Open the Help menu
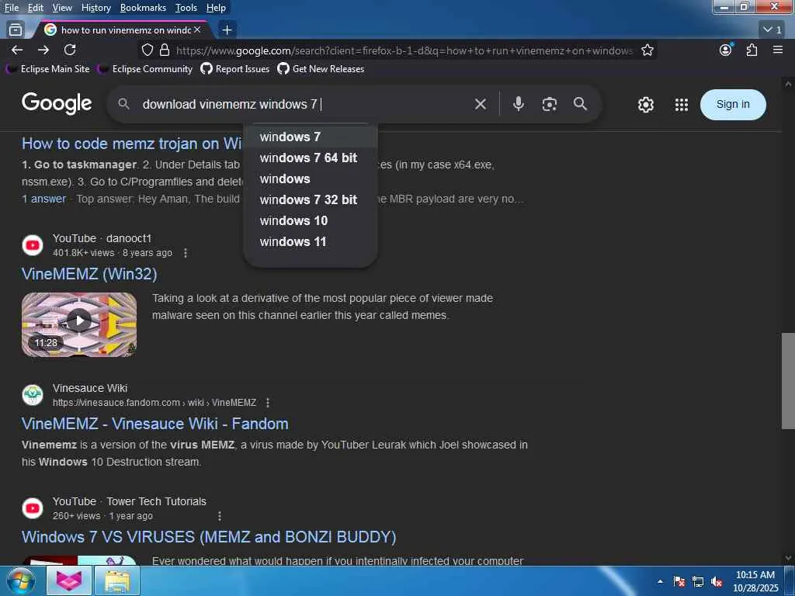Screen dimensions: 795x596 (x=216, y=8)
